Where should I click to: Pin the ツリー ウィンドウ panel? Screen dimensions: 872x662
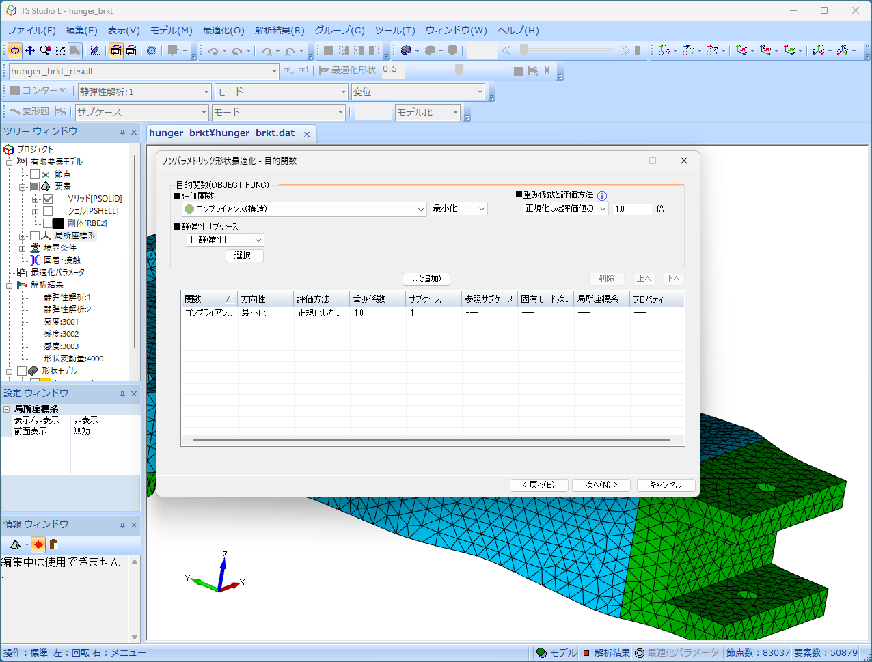123,132
